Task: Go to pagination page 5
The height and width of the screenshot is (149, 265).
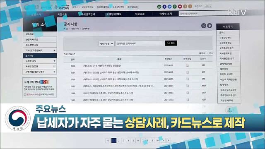Action: [133, 140]
